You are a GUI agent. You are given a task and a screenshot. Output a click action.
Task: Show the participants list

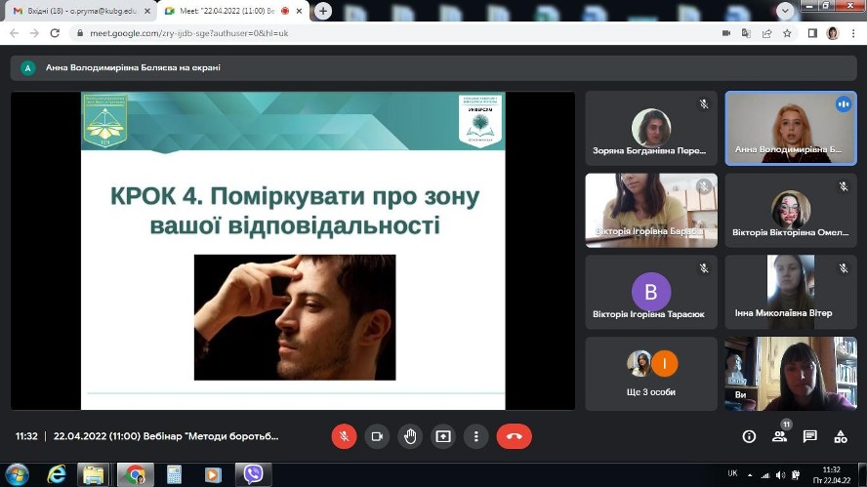[x=780, y=436]
